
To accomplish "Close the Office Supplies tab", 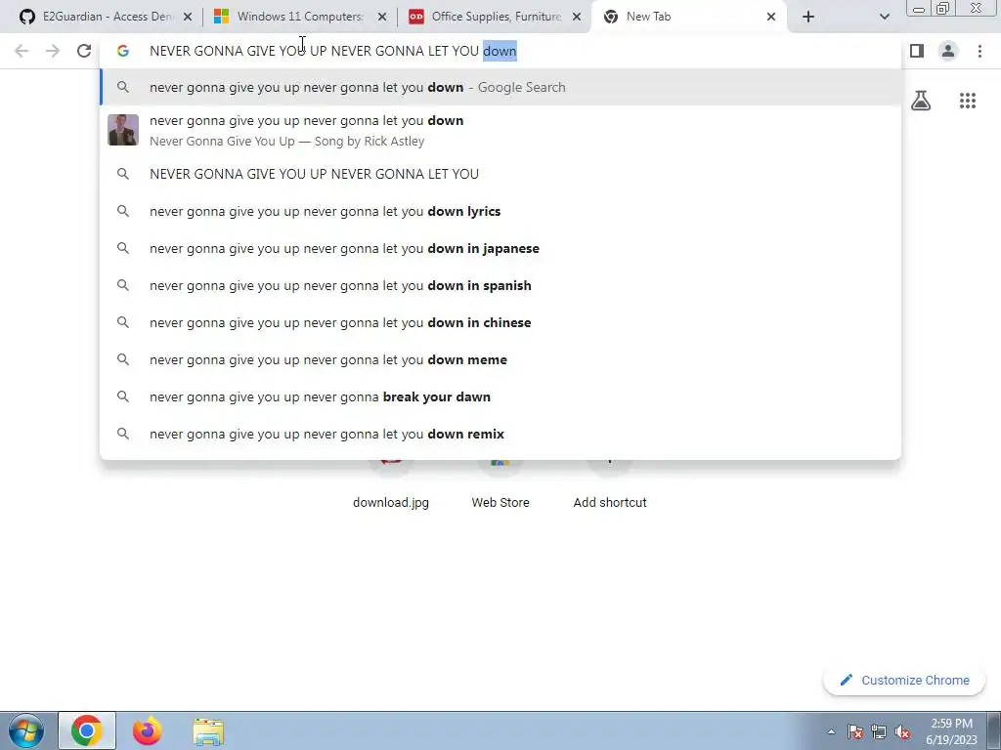I will pos(577,17).
